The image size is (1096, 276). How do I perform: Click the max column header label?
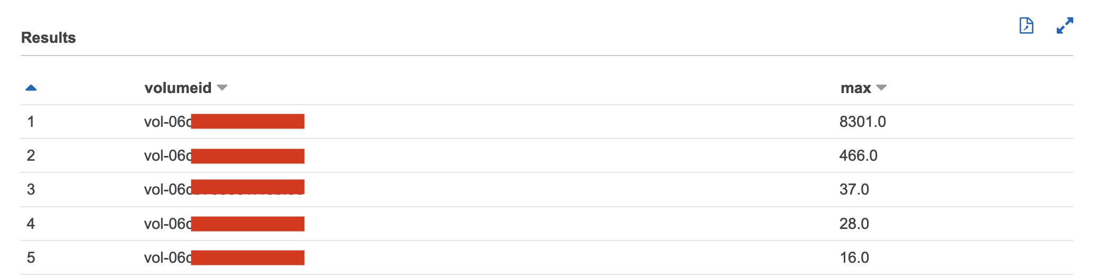pos(856,88)
